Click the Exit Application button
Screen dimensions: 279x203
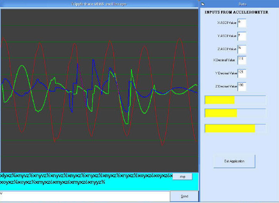(234, 161)
